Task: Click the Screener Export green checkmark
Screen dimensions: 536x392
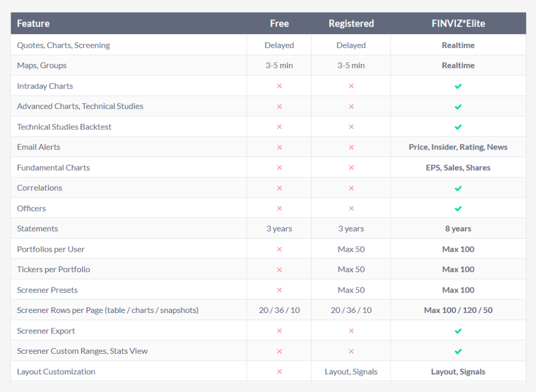Action: [x=458, y=331]
